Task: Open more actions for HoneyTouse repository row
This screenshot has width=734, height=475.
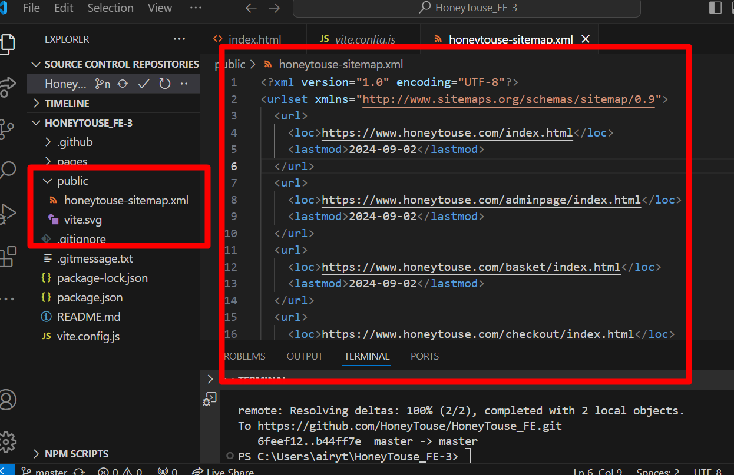Action: (184, 84)
